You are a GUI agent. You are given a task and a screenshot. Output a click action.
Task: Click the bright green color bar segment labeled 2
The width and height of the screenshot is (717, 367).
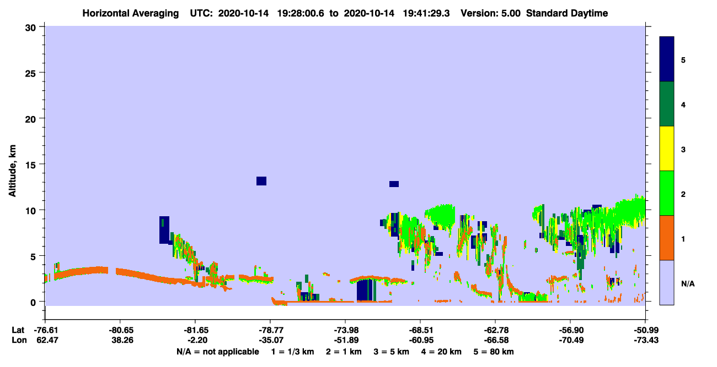click(x=667, y=193)
